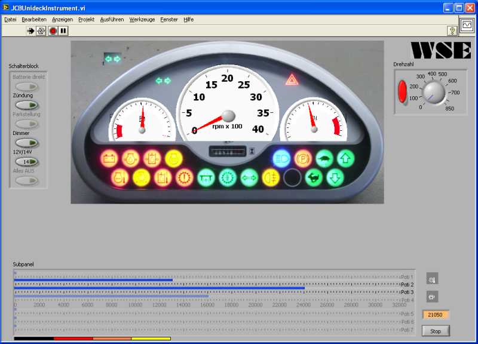Click the Drehzahl rotary knob
The height and width of the screenshot is (344, 478).
pyautogui.click(x=434, y=93)
